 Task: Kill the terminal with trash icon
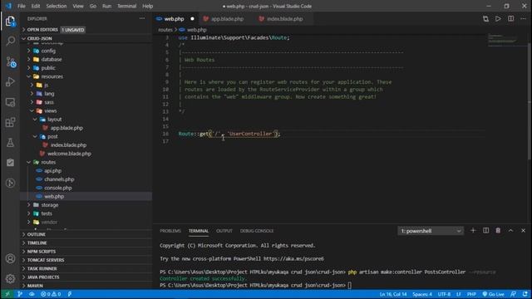pos(498,231)
